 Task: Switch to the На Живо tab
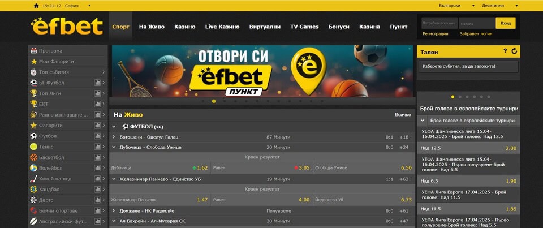[x=152, y=27]
